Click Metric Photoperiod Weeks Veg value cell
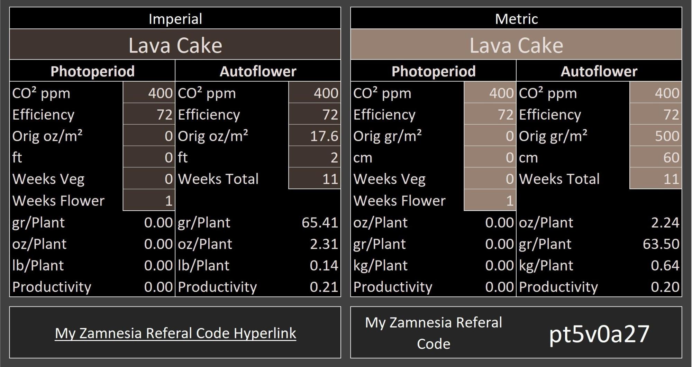The image size is (692, 367). click(490, 179)
